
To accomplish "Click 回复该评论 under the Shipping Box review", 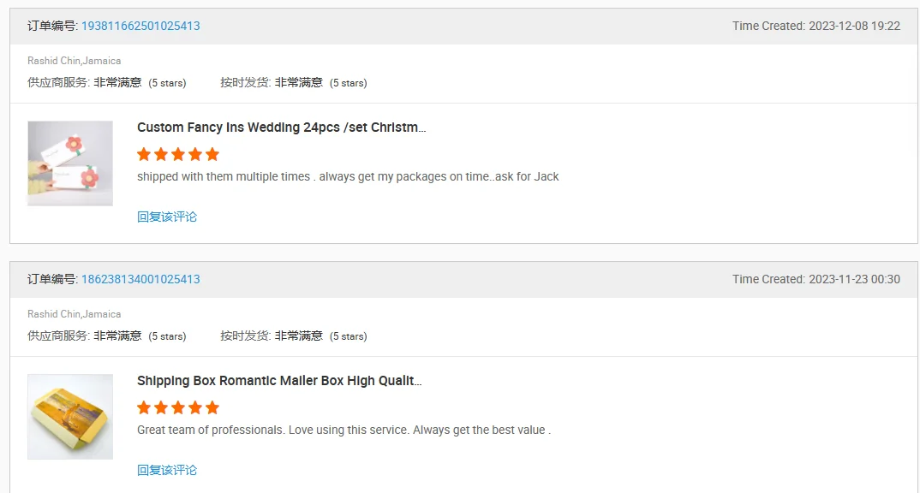I will point(167,470).
